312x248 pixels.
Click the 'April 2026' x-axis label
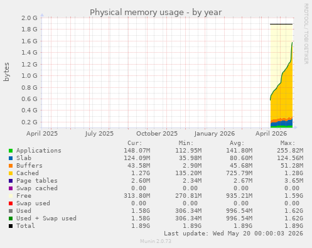click(271, 134)
